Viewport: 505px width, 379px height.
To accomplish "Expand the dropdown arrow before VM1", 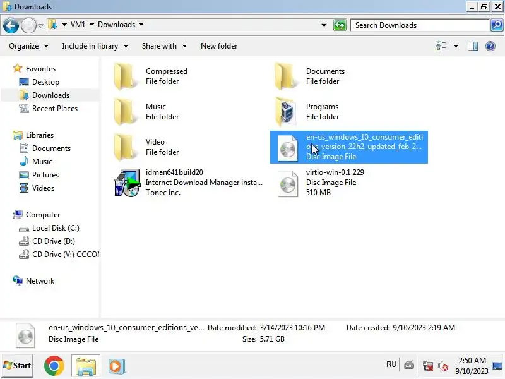I will click(64, 25).
